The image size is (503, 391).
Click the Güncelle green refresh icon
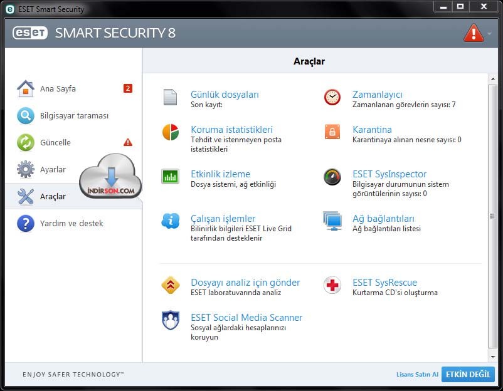pyautogui.click(x=26, y=142)
